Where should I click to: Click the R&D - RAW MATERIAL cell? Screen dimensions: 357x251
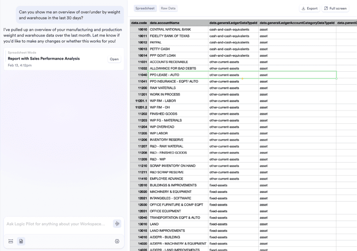(x=178, y=147)
